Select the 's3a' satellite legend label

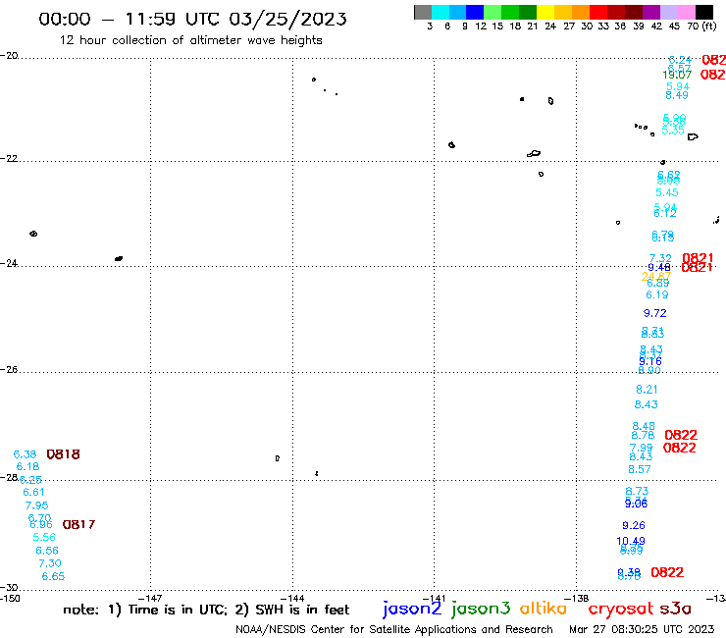(x=676, y=609)
